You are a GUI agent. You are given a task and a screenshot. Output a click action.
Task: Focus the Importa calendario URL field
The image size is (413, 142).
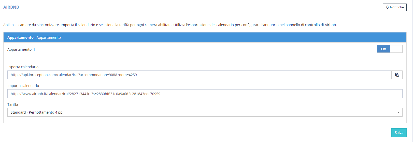click(x=205, y=94)
